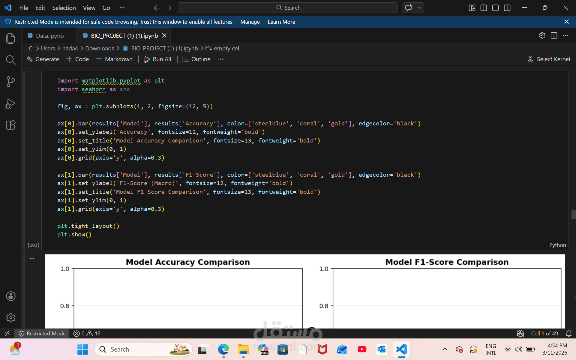This screenshot has width=576, height=360.
Task: Open the Explorer view in activity bar
Action: 10,38
